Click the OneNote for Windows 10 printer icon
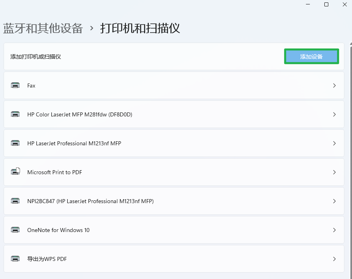The width and height of the screenshot is (352, 279). tap(15, 230)
